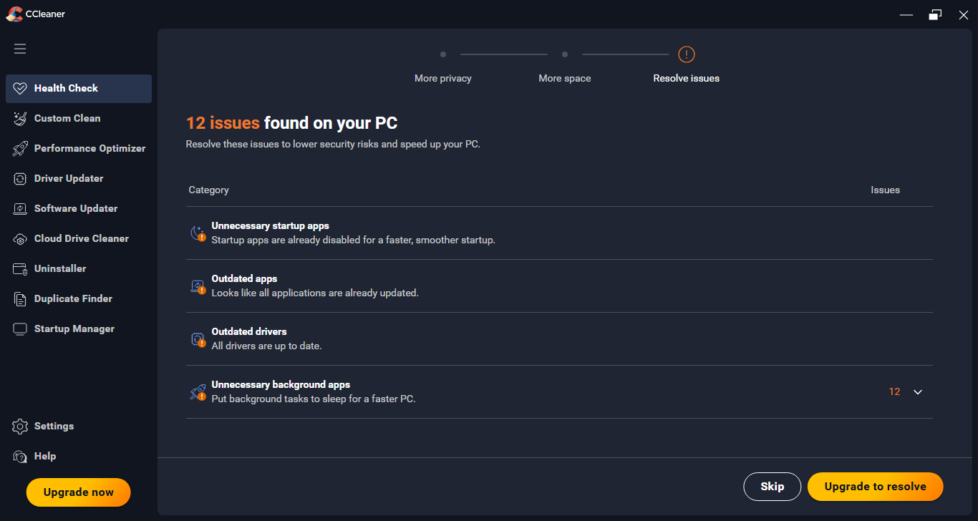Click the Driver Updater chip icon
Screen dimensions: 978x521
point(20,179)
